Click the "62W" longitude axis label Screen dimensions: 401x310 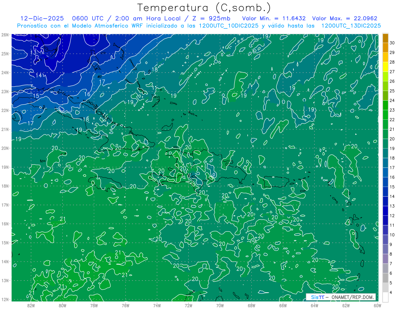(x=346, y=305)
